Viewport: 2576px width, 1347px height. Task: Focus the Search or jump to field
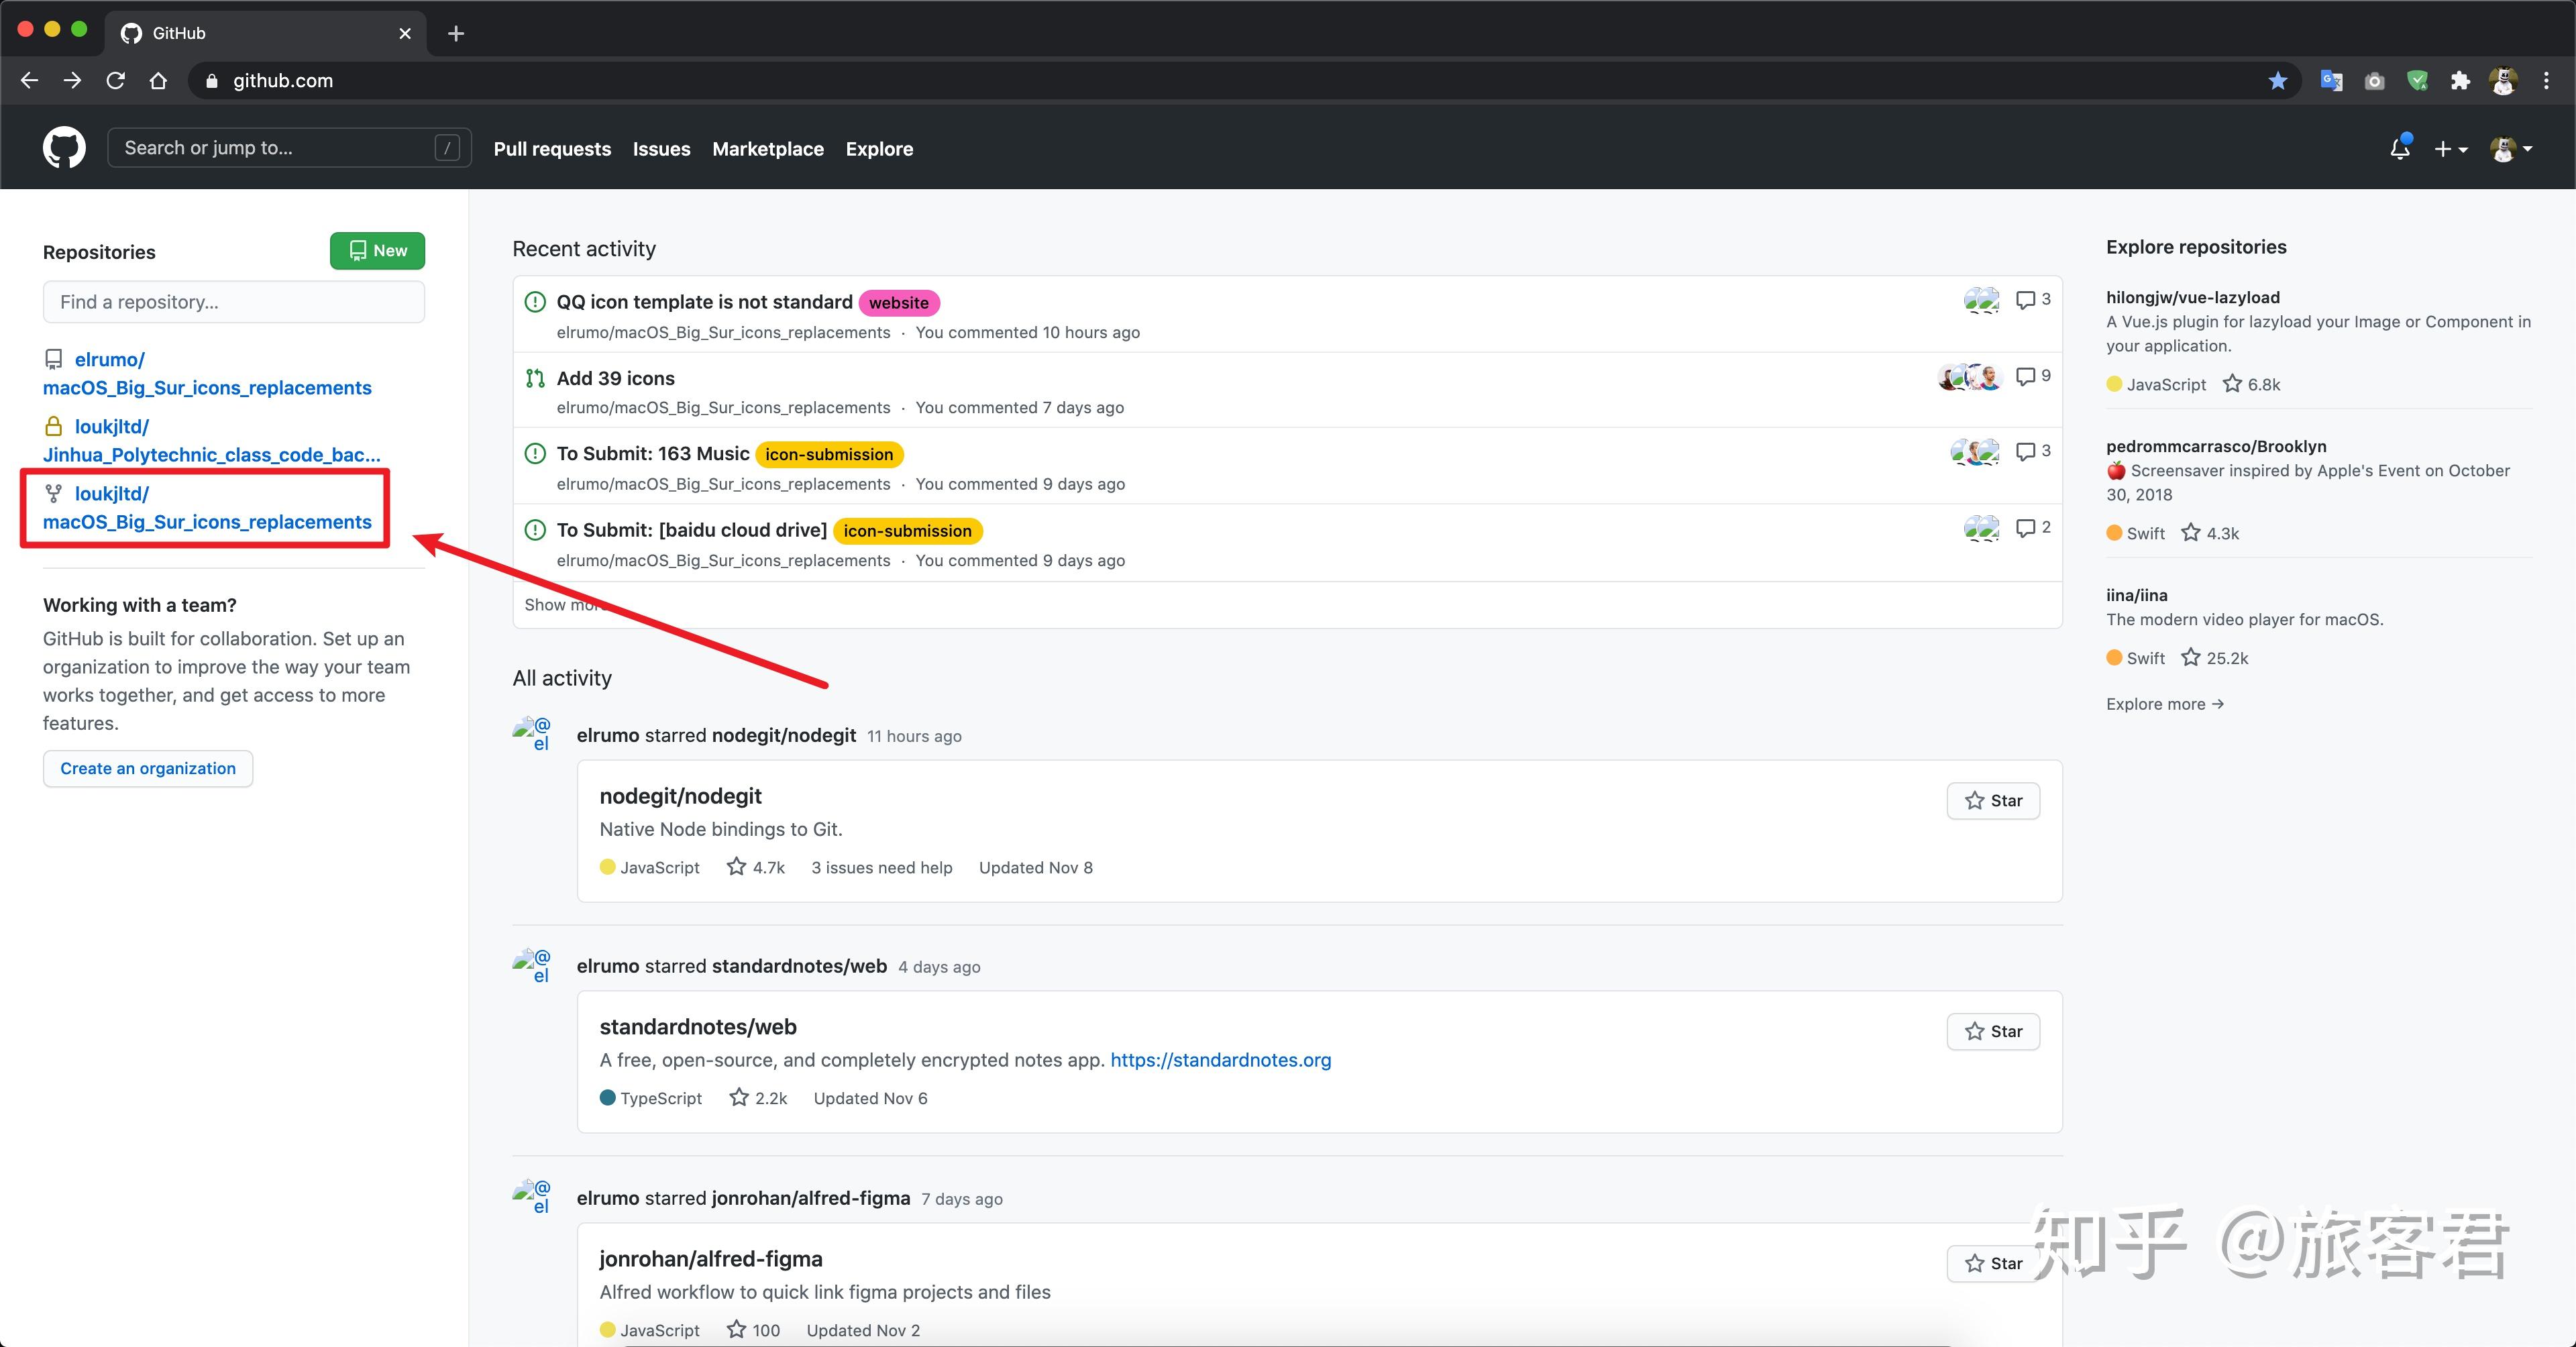[289, 148]
